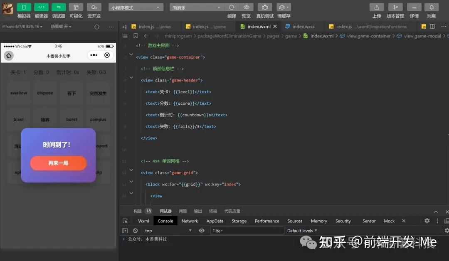
Task: Open the 消消乐 compile mode dropdown
Action: click(x=196, y=7)
